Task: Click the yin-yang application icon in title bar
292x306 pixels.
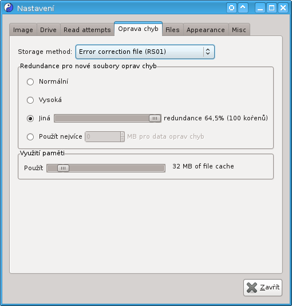Action: tap(9, 8)
